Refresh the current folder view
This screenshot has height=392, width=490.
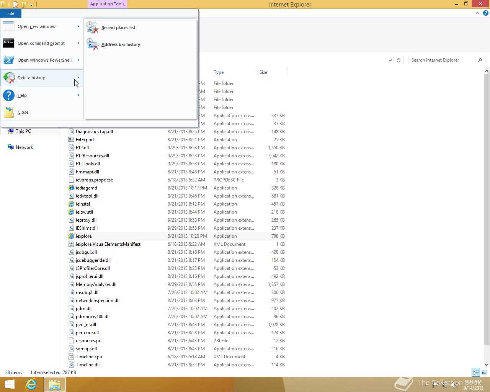[x=399, y=60]
